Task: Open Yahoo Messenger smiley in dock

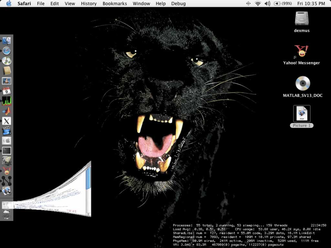Action: [6, 171]
